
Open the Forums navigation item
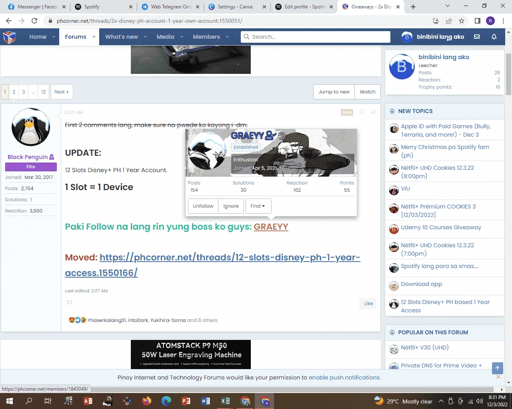(x=76, y=37)
